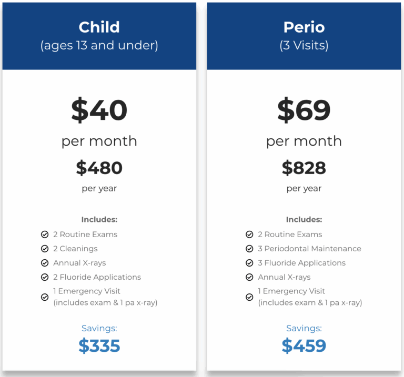Click checkmark icon next to 2 Cleanings
The width and height of the screenshot is (404, 377).
tap(45, 249)
